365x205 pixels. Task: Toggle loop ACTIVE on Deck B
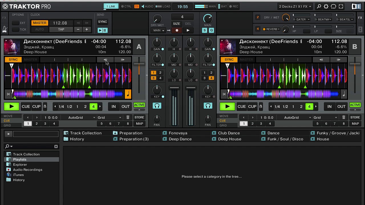(x=355, y=105)
